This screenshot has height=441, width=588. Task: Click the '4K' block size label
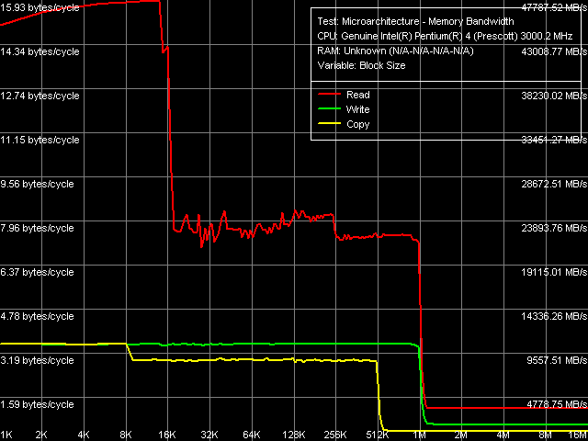[x=84, y=435]
